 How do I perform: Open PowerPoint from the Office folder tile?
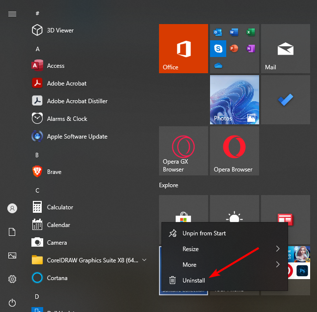[x=234, y=49]
